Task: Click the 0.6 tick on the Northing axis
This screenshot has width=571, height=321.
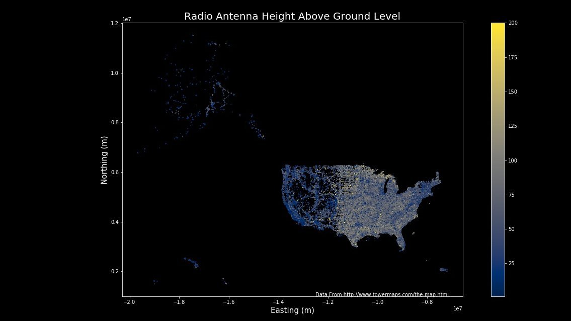Action: pos(115,172)
